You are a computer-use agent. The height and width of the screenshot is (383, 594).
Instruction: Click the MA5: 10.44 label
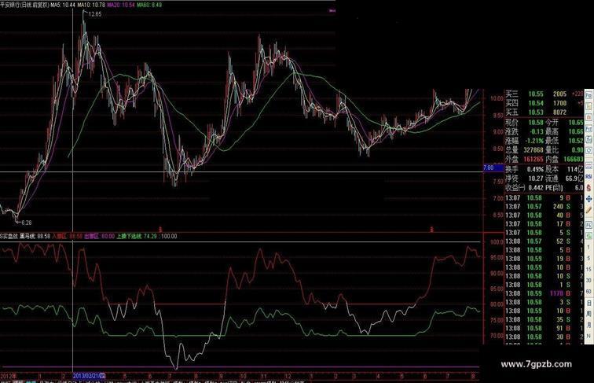pyautogui.click(x=63, y=5)
